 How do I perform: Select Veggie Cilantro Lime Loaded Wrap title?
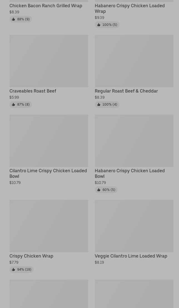pyautogui.click(x=131, y=256)
